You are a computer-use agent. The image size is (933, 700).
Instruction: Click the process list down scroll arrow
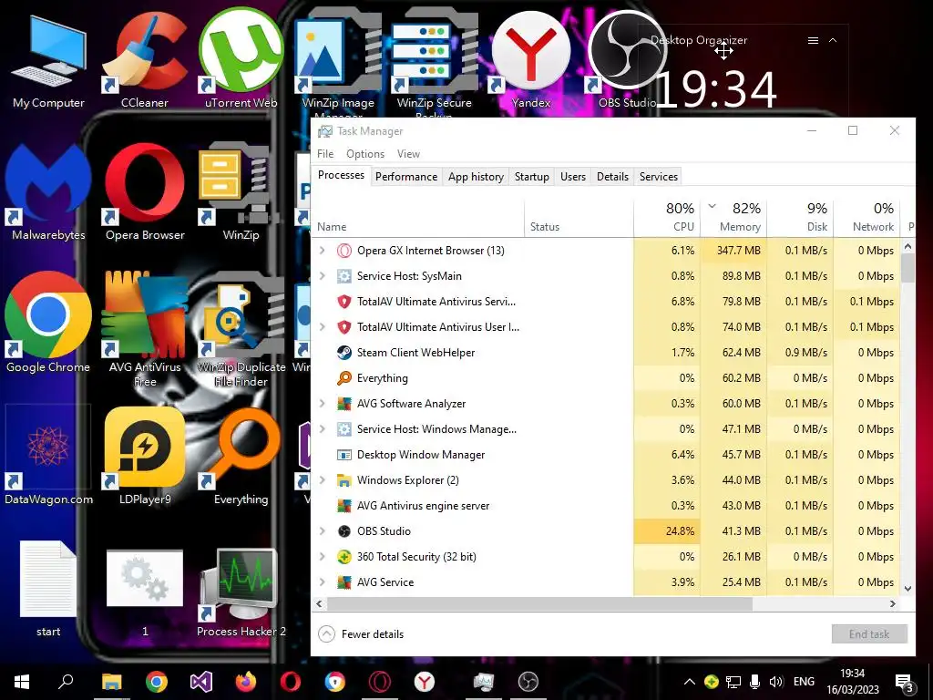908,589
